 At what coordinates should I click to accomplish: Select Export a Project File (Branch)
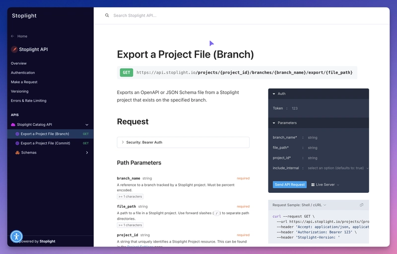coord(51,134)
